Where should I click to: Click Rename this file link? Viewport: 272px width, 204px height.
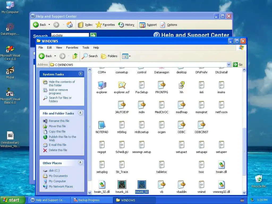[x=59, y=121]
